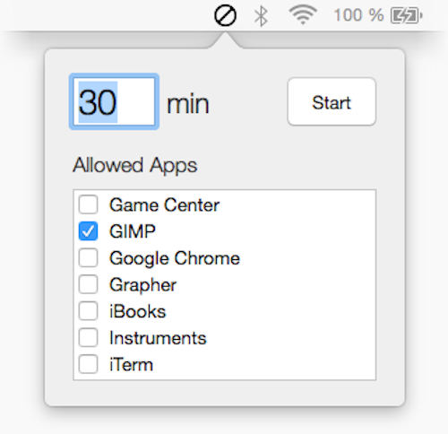Select the Game Center list row label
448x434 pixels.
coord(165,205)
